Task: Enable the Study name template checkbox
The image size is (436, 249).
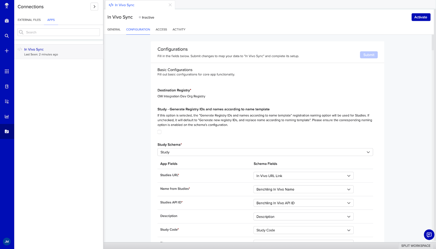Action: click(x=159, y=132)
